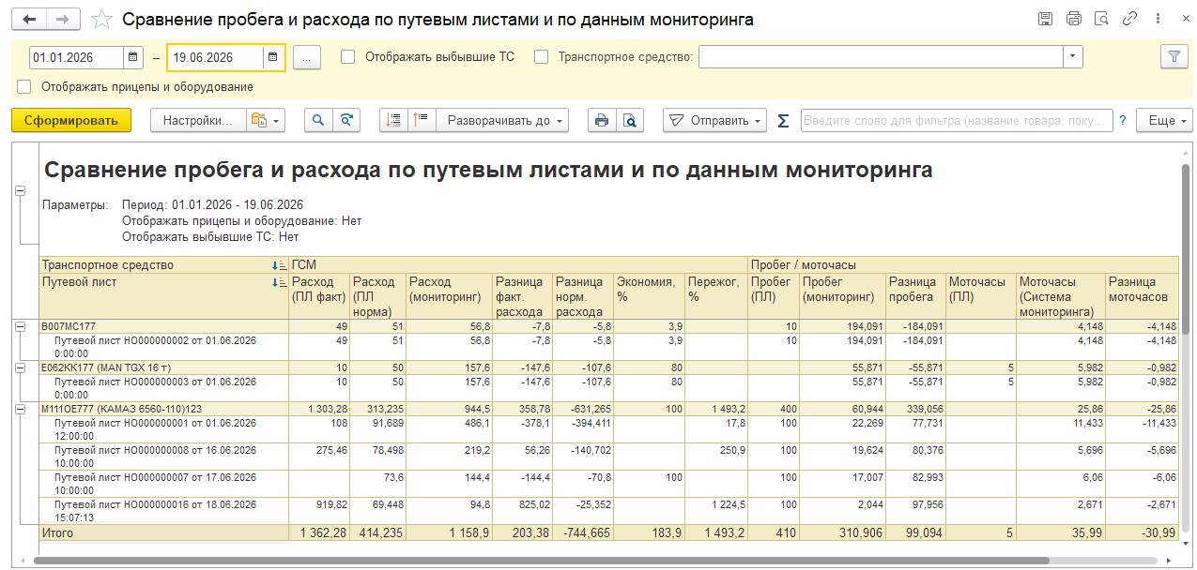Expand the Транспортное средство combo box arrow
This screenshot has width=1197, height=570.
(1072, 56)
